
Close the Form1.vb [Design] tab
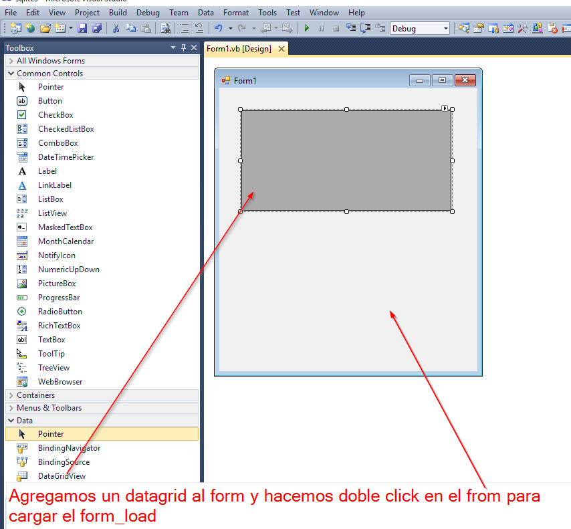pyautogui.click(x=281, y=49)
